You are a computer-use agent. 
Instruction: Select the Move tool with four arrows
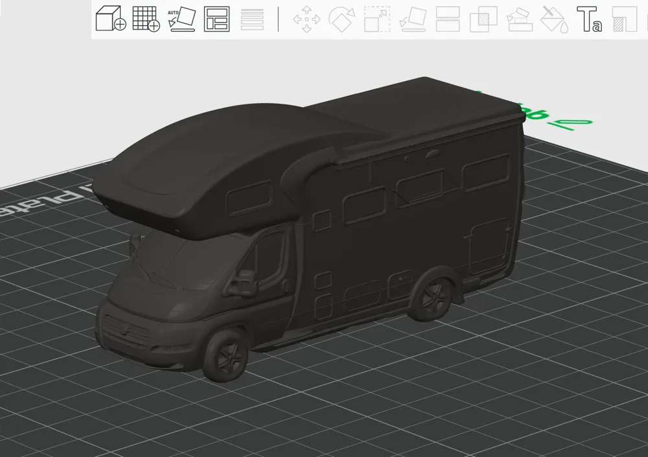(307, 19)
